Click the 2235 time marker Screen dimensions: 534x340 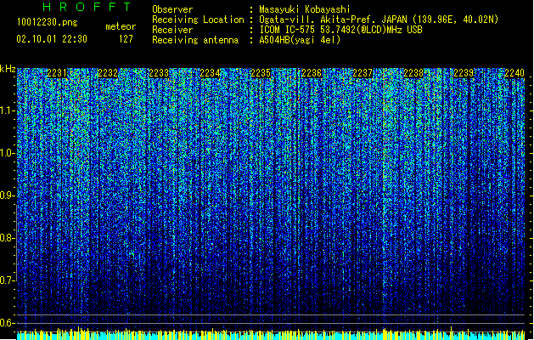tap(261, 73)
